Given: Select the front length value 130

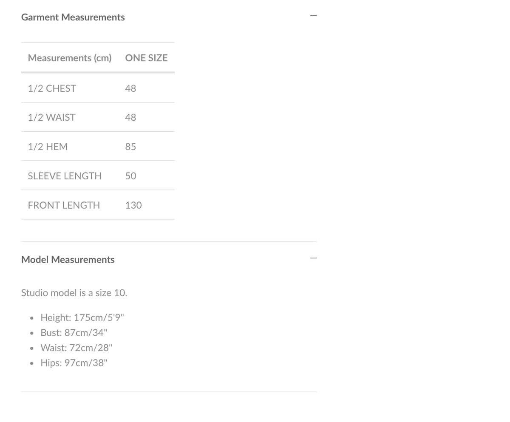Looking at the screenshot, I should click(x=133, y=205).
